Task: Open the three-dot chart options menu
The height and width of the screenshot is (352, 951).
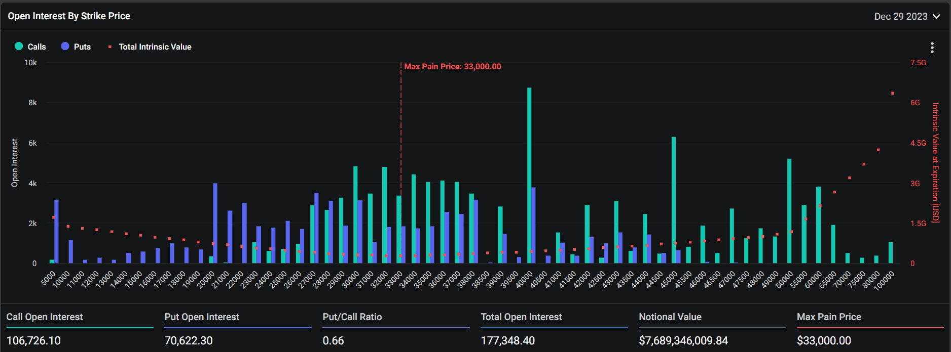Action: tap(932, 48)
